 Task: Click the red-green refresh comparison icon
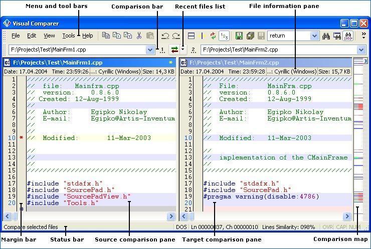[213, 36]
